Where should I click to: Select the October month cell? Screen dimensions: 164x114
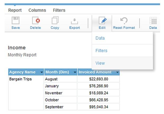pyautogui.click(x=61, y=100)
